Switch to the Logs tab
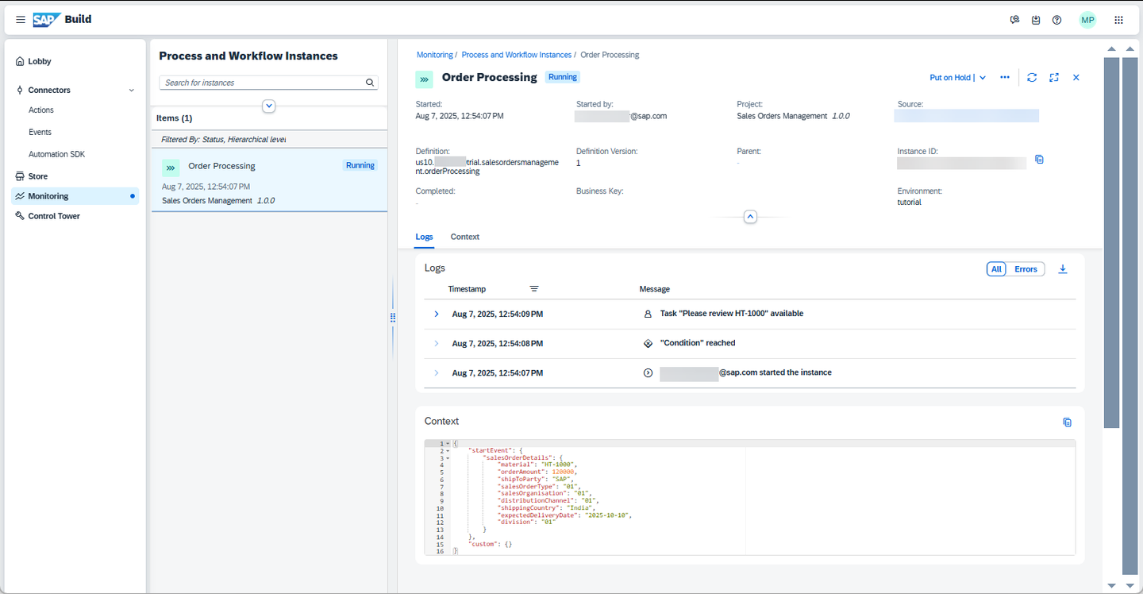This screenshot has width=1143, height=594. [425, 237]
